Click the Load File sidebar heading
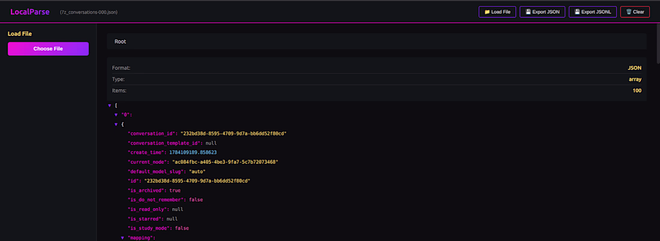Viewport: 660px width, 241px height. pyautogui.click(x=20, y=33)
